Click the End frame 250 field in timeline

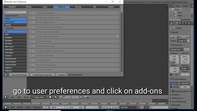click(x=76, y=107)
